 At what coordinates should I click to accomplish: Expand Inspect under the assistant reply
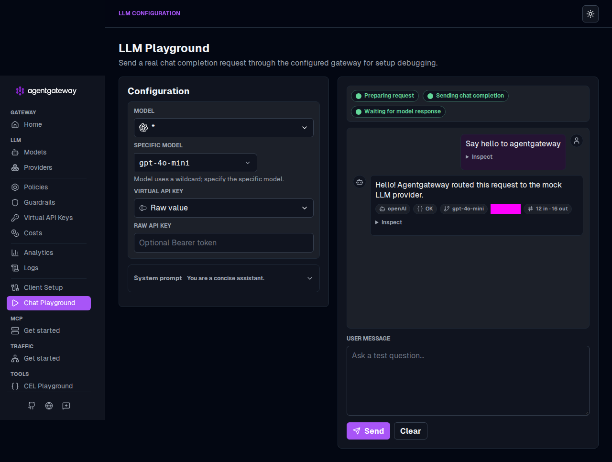pos(389,222)
